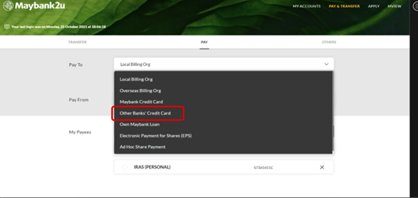Click the payees list scrollbar thumb
Screen dimensions: 418x198
pos(333,131)
